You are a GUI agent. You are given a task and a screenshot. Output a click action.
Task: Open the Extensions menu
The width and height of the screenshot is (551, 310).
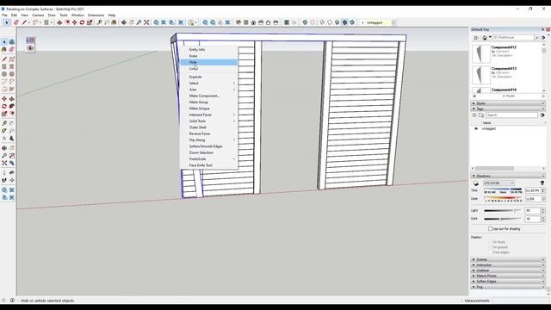point(96,15)
